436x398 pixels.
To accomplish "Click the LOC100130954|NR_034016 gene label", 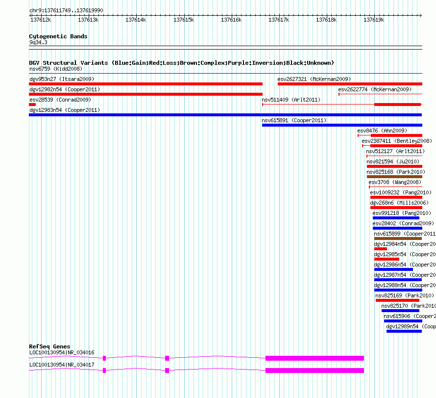I will coord(62,352).
